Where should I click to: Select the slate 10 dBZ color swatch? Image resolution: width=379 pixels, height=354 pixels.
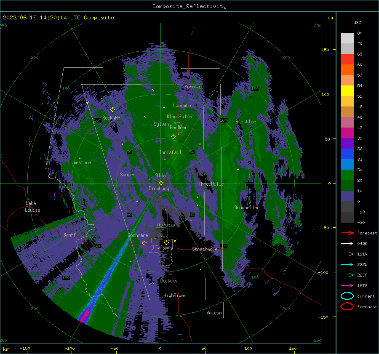click(x=347, y=196)
